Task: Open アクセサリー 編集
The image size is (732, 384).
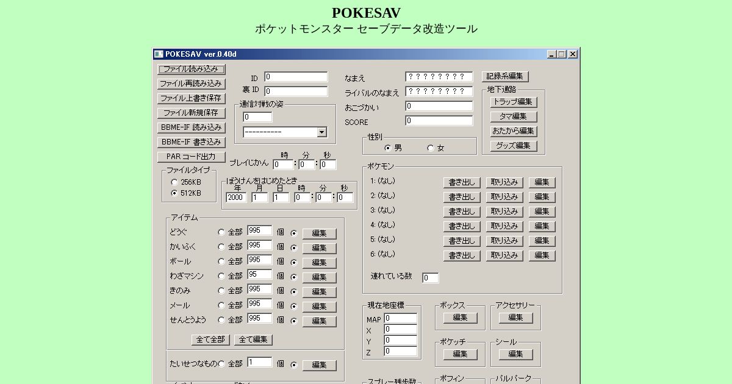Action: (516, 318)
